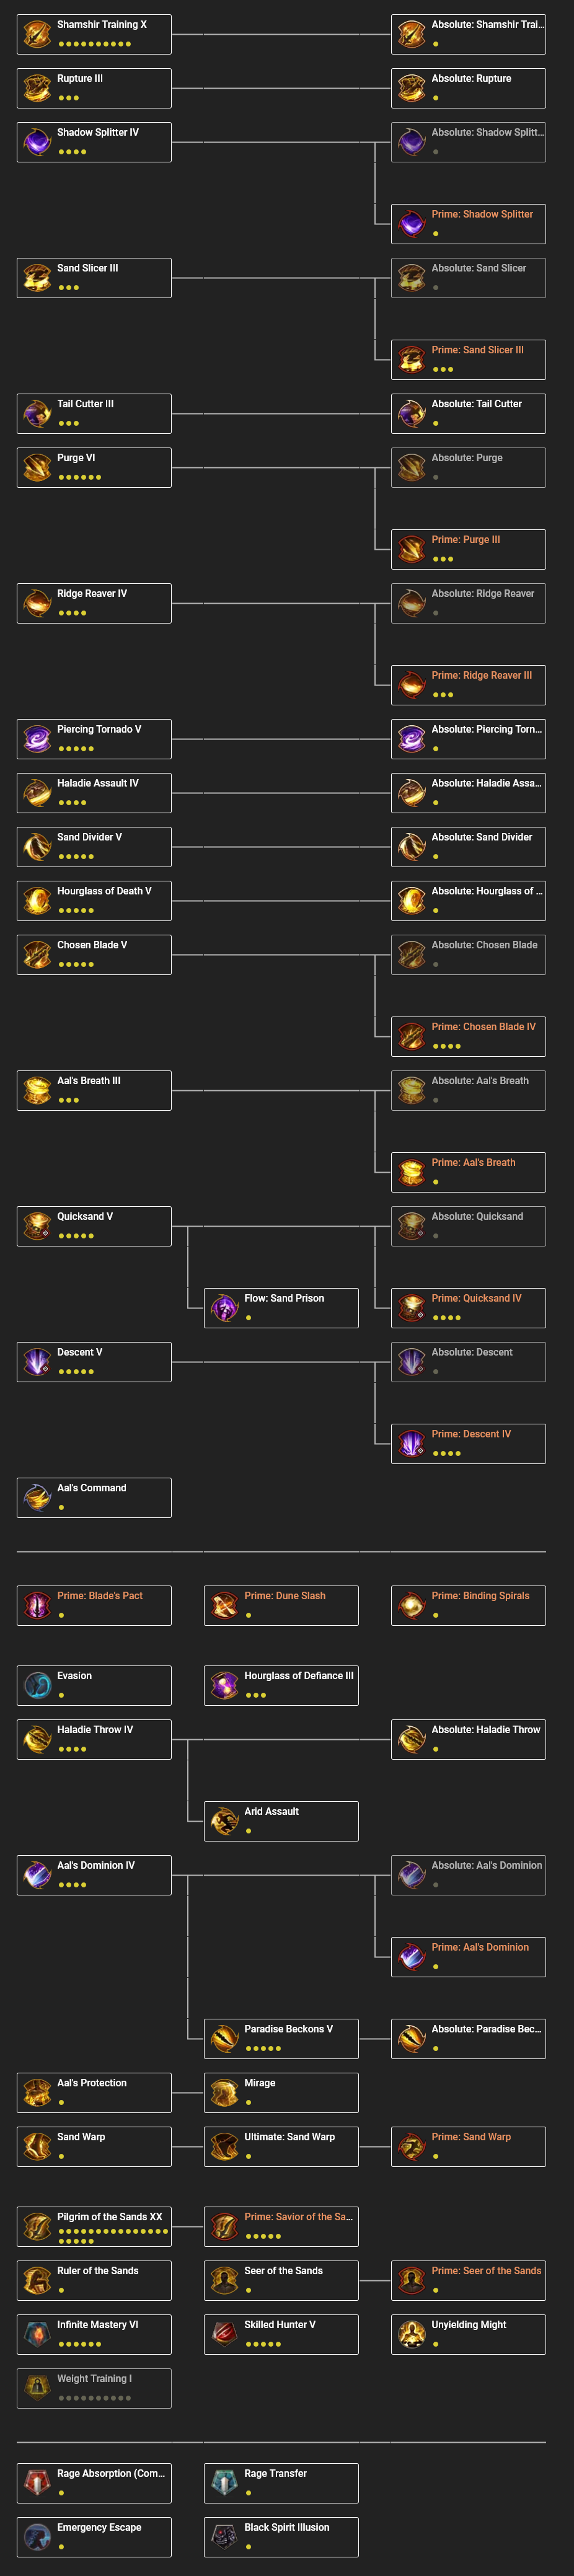Select the Shamshir Training X skill icon
Viewport: 574px width, 2576px height.
33,33
